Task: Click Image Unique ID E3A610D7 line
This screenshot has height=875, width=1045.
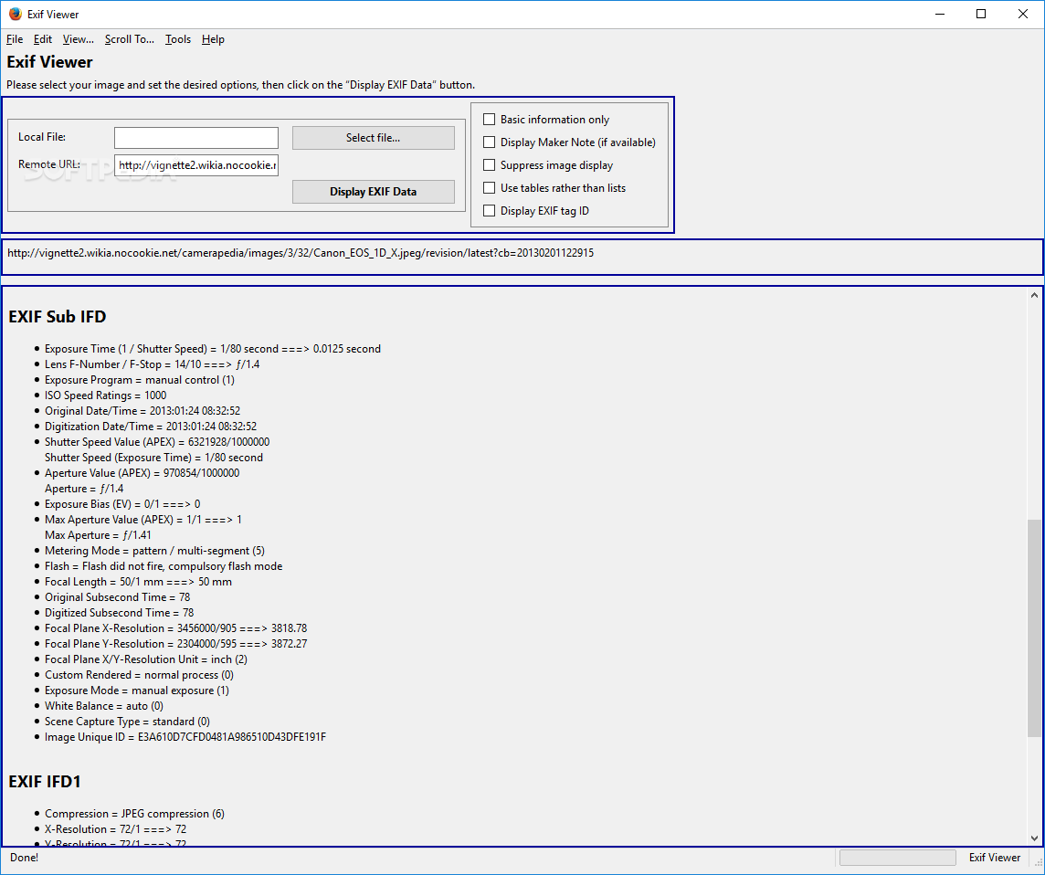Action: point(185,737)
